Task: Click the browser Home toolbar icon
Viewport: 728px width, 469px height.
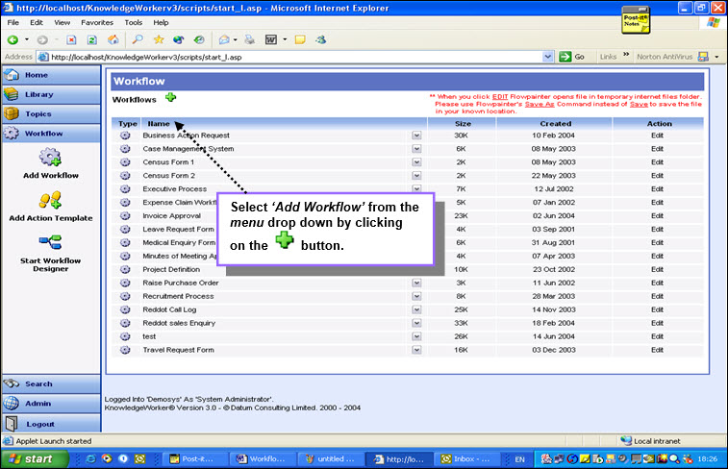Action: pos(113,40)
